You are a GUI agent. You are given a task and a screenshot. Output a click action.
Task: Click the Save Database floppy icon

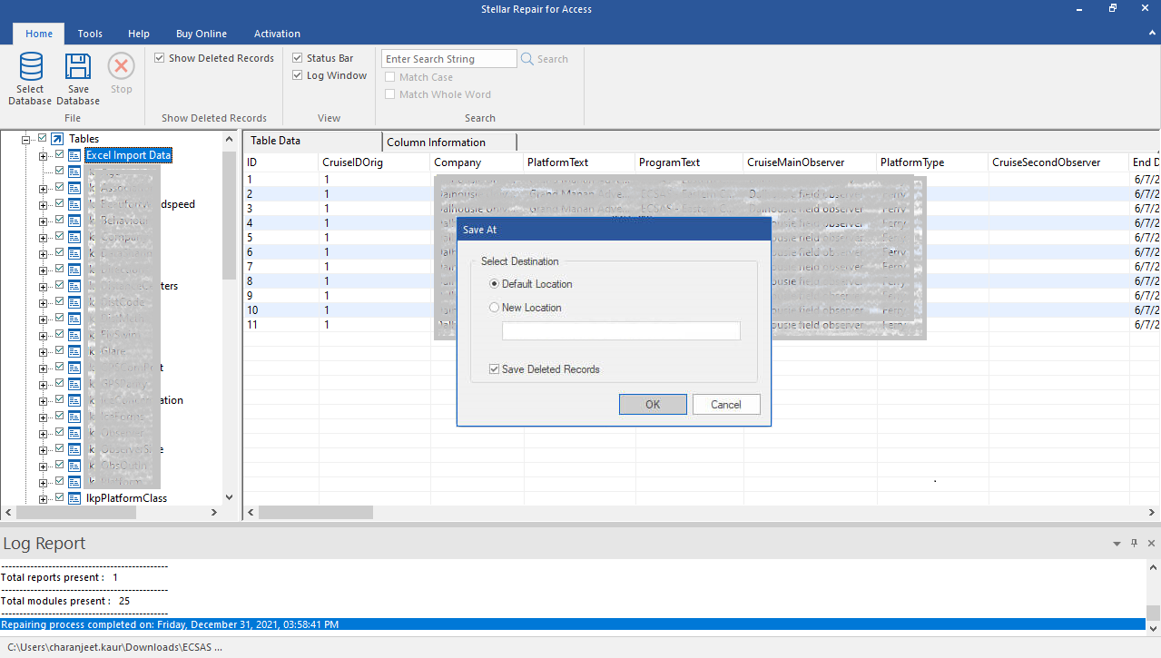click(x=78, y=67)
